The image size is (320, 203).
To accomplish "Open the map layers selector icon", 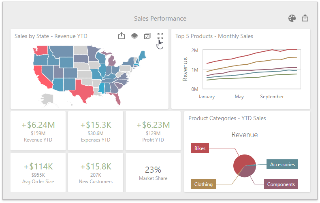I will (x=134, y=36).
